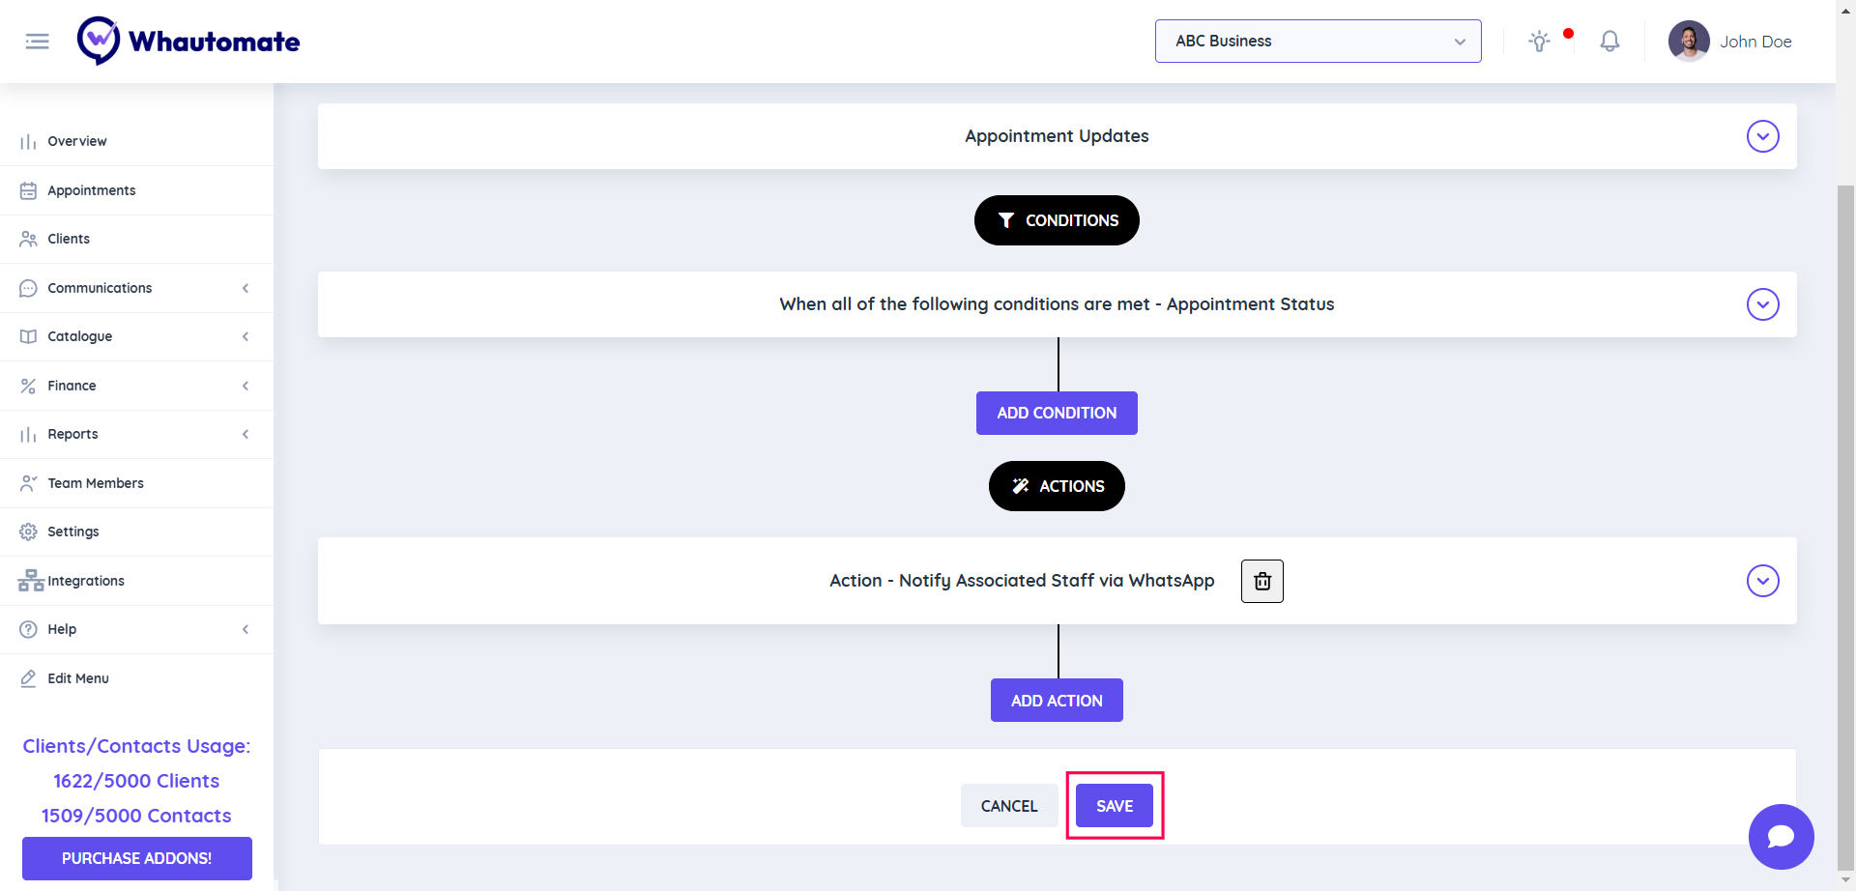Screen dimensions: 1856x891
Task: Open the notifications bell
Action: tap(1609, 42)
